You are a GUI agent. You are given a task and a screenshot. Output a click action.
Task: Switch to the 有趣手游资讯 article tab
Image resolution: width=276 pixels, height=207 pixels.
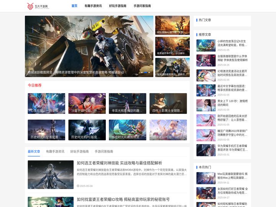coord(55,151)
